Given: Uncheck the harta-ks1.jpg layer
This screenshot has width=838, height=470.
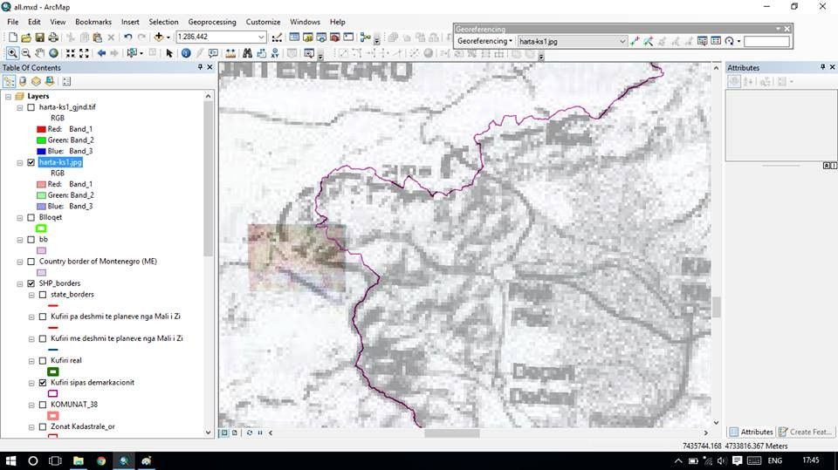Looking at the screenshot, I should pos(31,162).
